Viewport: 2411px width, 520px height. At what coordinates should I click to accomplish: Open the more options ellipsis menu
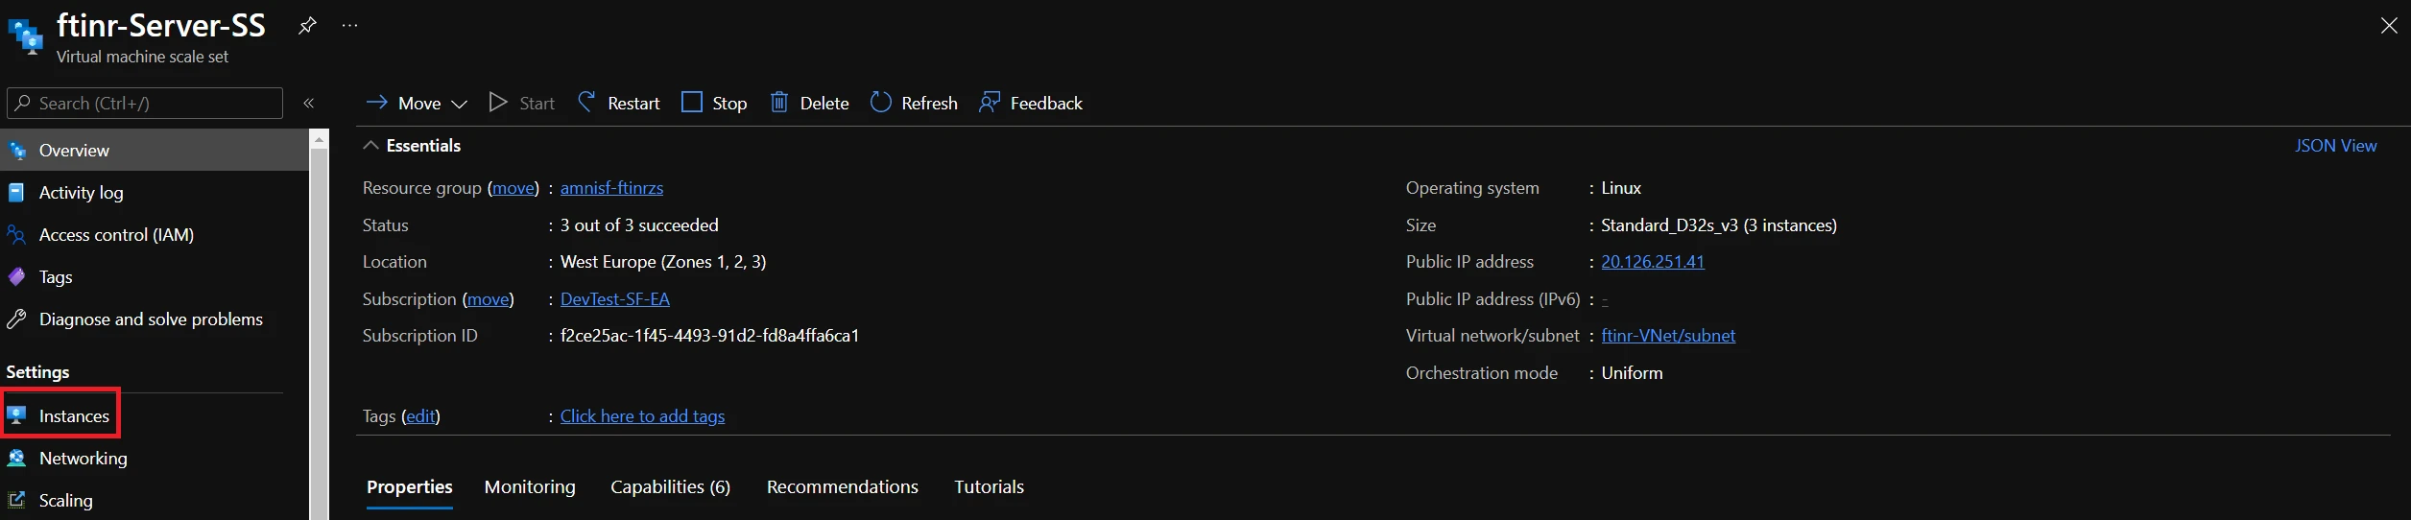[349, 26]
